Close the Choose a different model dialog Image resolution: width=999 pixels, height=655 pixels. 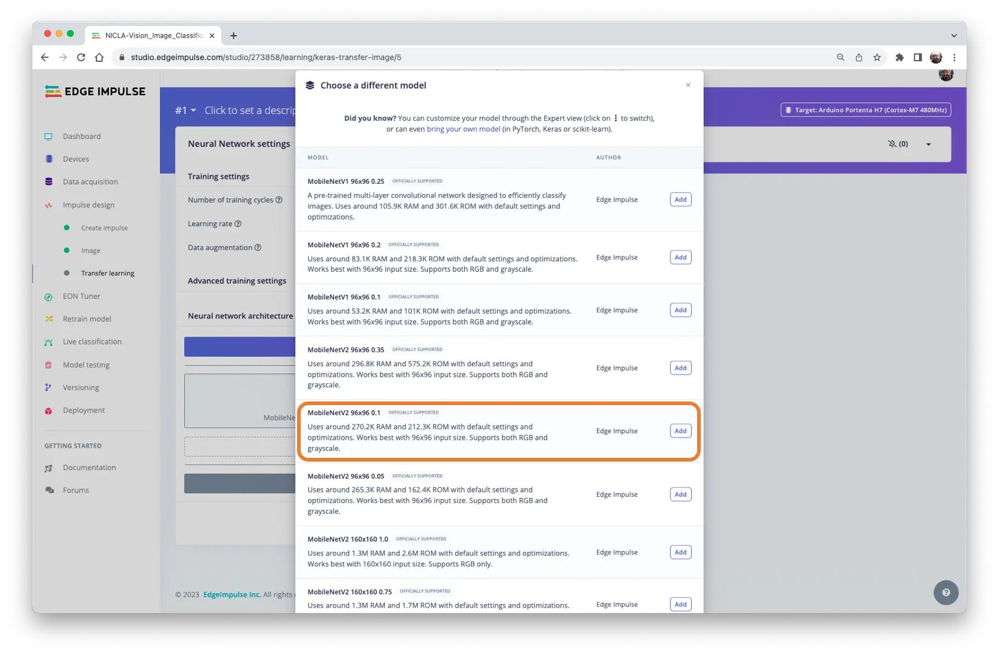pyautogui.click(x=688, y=85)
